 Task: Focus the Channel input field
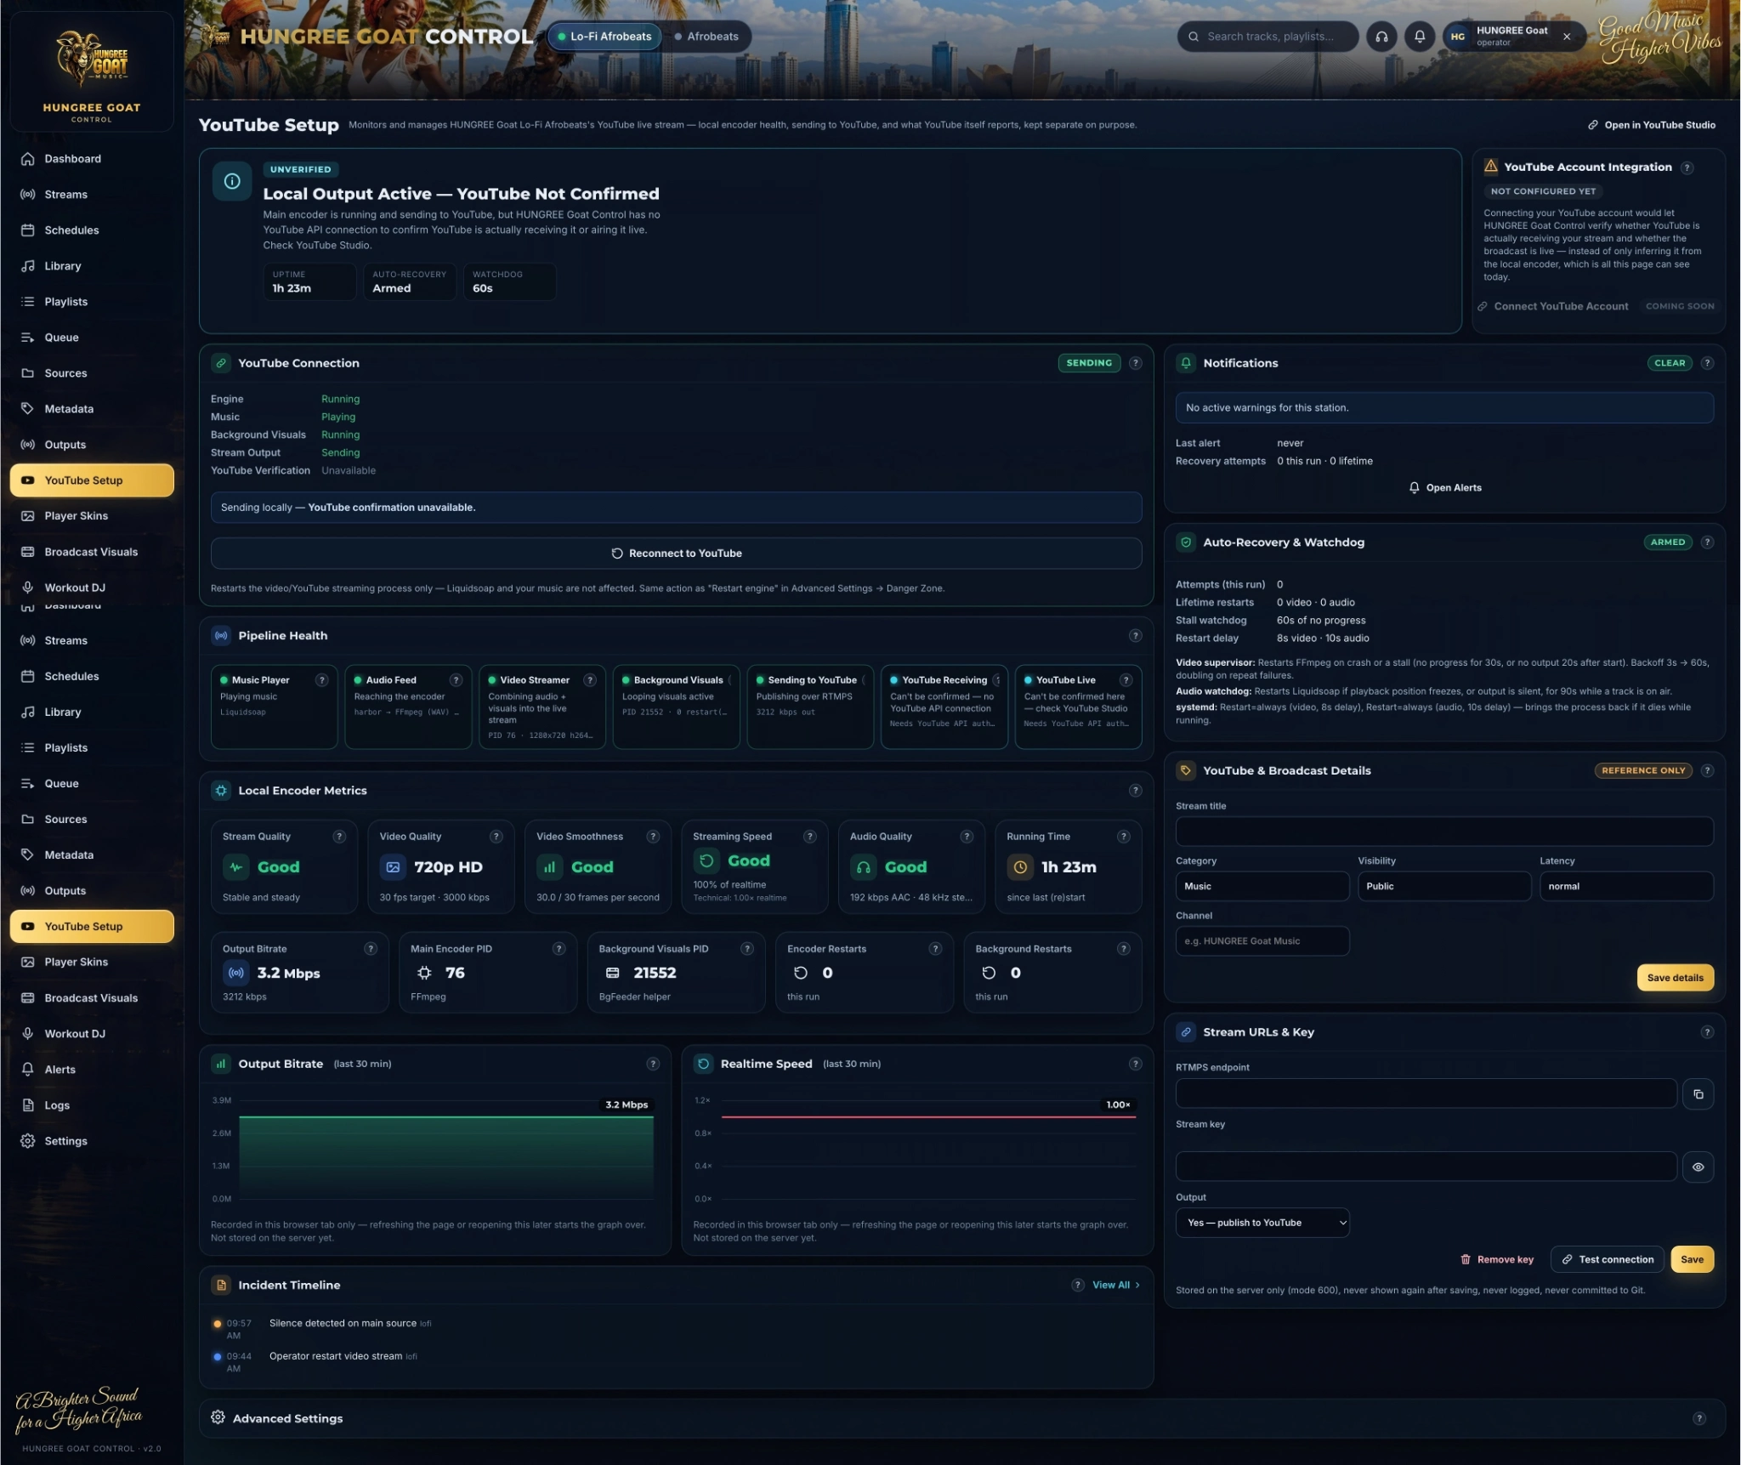1262,941
